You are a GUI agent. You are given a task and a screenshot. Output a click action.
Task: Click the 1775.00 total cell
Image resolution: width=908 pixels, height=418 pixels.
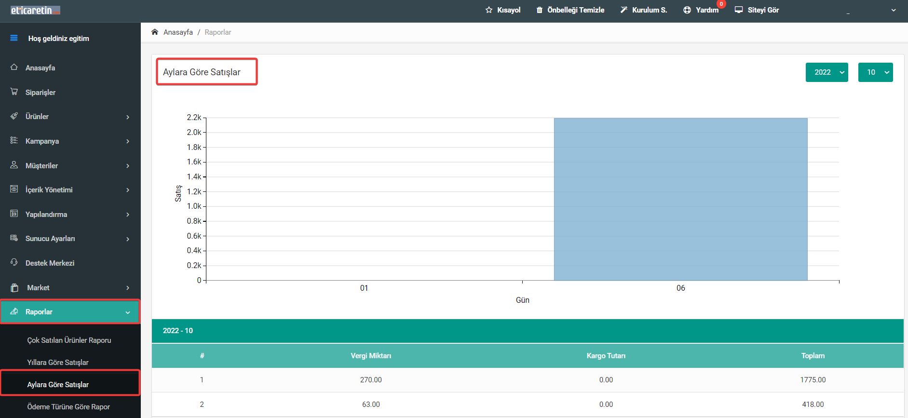(x=813, y=379)
